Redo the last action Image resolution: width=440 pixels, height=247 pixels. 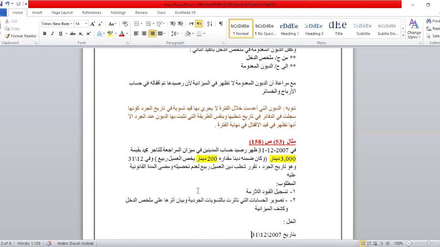click(18, 4)
